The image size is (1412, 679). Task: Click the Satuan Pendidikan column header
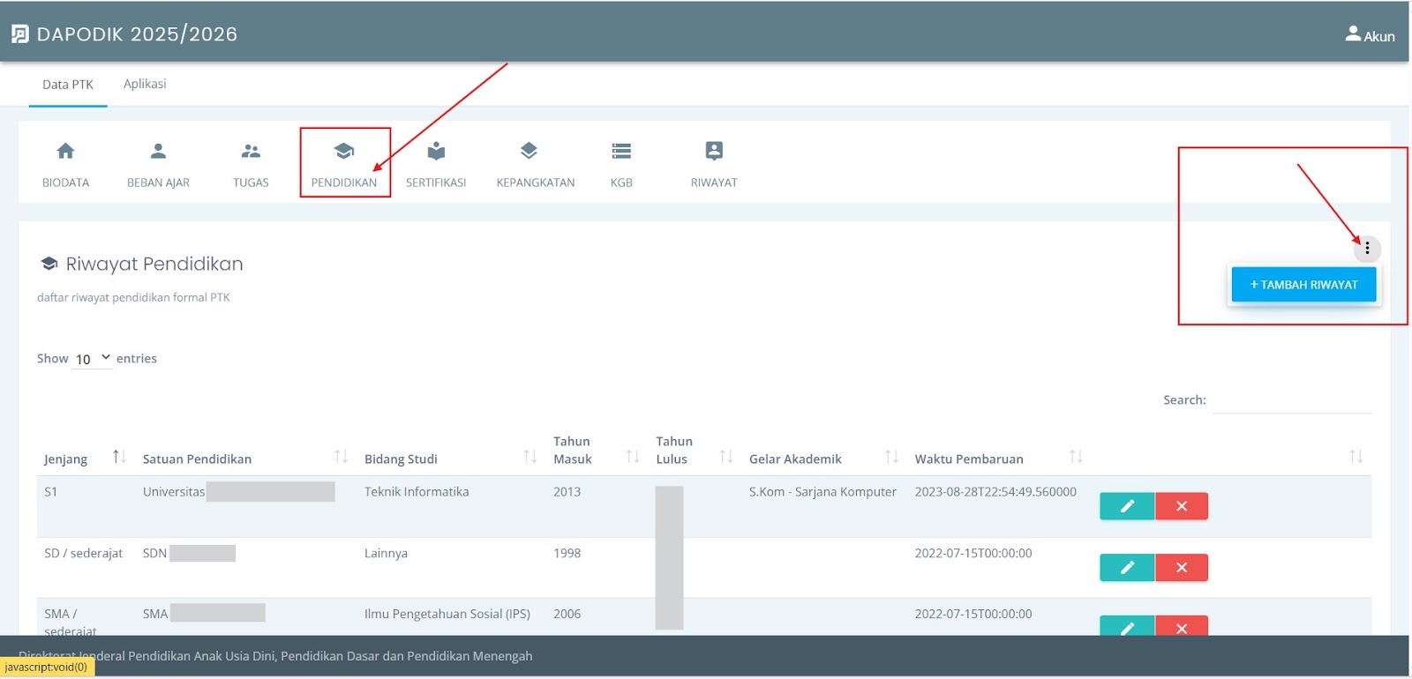(197, 459)
